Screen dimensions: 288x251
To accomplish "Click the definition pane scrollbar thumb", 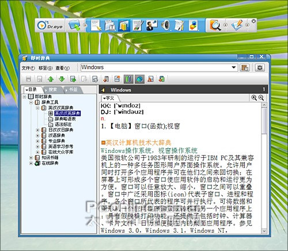I will point(264,121).
